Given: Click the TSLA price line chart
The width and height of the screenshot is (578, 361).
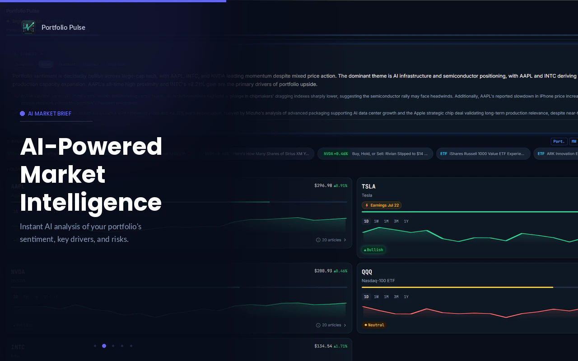Looking at the screenshot, I should (x=470, y=235).
